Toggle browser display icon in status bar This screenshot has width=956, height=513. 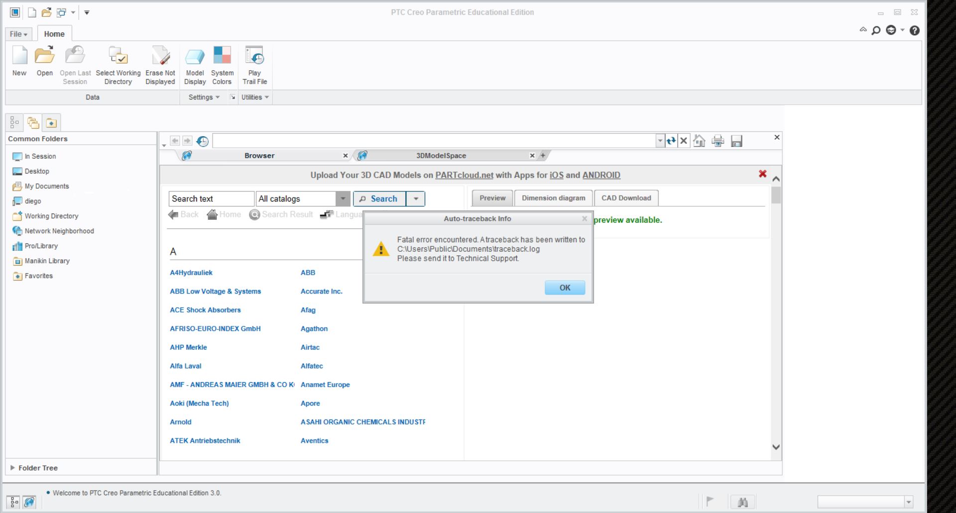tap(29, 502)
